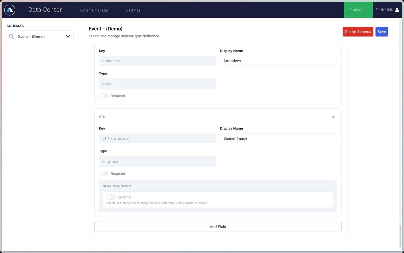Image resolution: width=404 pixels, height=253 pixels.
Task: Click the v1_hero_image key field
Action: [157, 138]
